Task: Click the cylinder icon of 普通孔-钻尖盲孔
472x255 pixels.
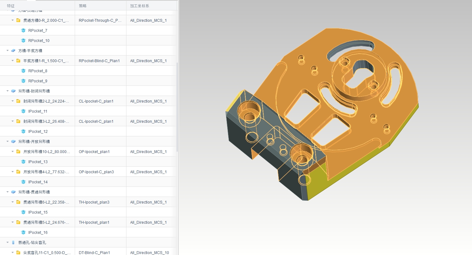Action: tap(13, 242)
